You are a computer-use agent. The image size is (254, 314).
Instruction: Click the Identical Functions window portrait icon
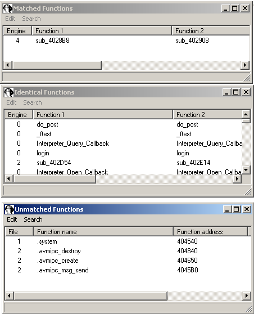coord(9,92)
